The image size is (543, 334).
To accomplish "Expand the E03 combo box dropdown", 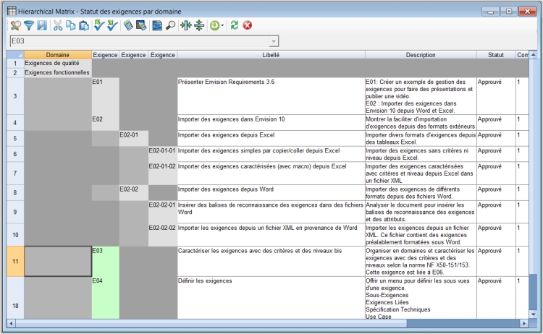I will click(x=273, y=41).
